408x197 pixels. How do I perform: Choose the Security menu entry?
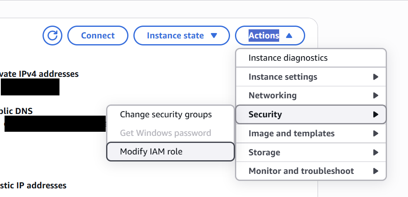311,114
